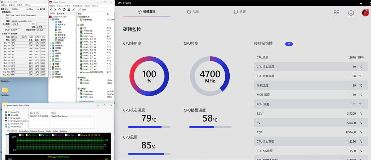Expand the 伺服器 node in AIDA64 tree

click(x=50, y=48)
